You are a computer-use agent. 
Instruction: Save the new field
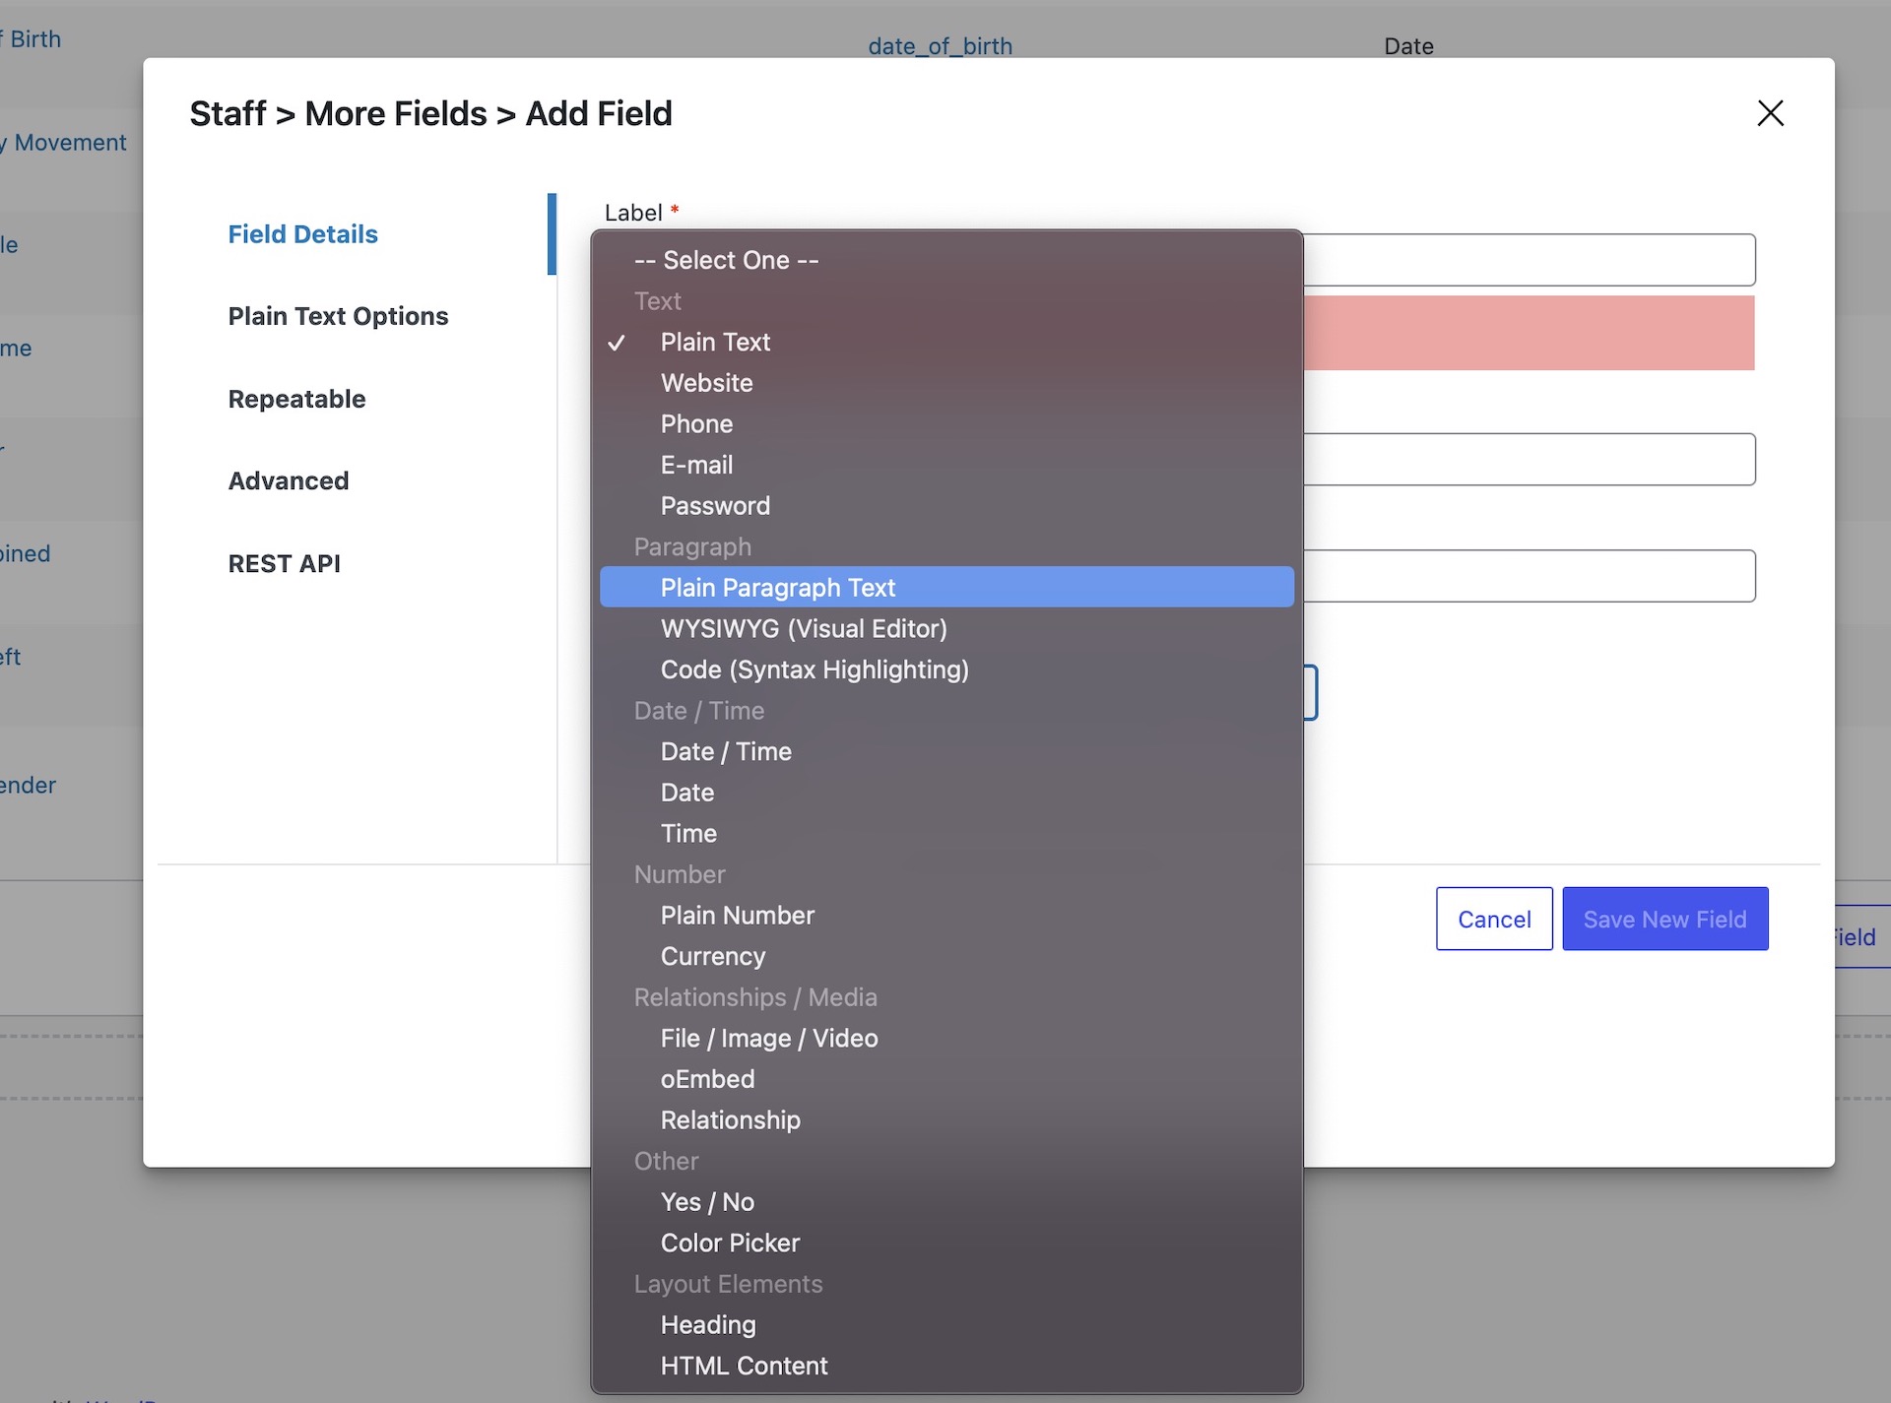point(1663,919)
